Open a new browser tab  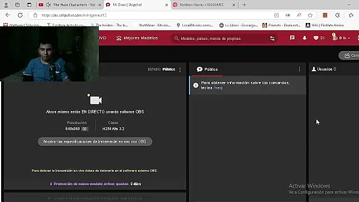(x=245, y=4)
